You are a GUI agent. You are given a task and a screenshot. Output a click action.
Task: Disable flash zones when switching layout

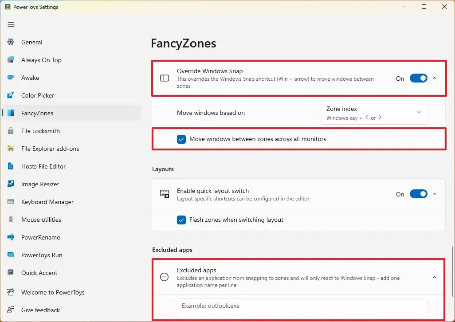[181, 220]
